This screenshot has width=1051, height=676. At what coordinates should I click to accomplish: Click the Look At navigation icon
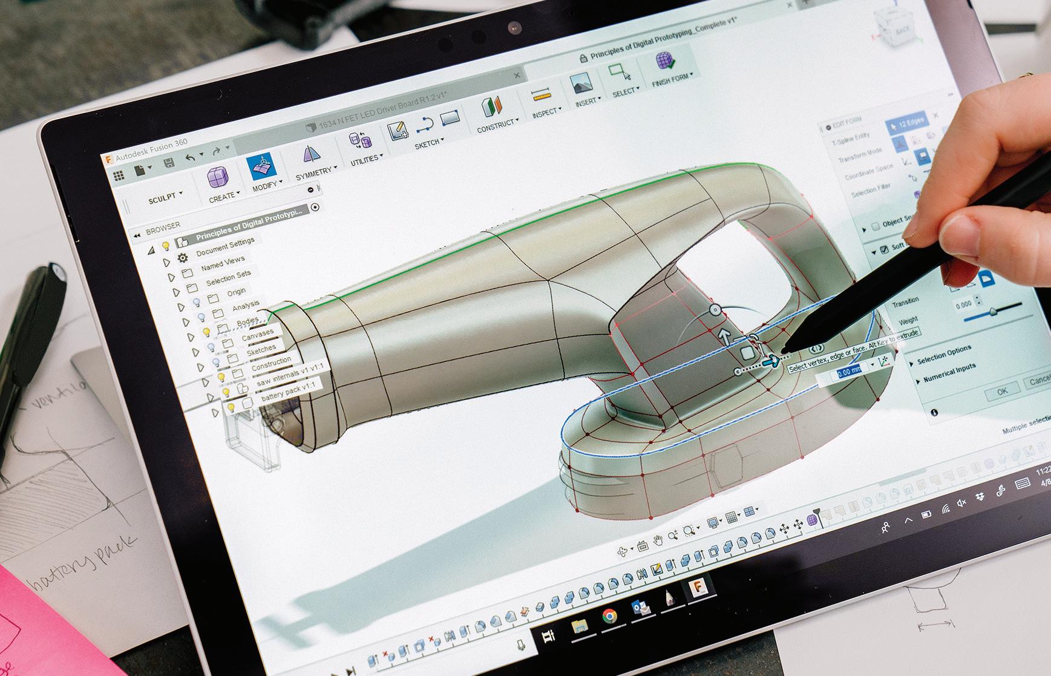click(643, 545)
